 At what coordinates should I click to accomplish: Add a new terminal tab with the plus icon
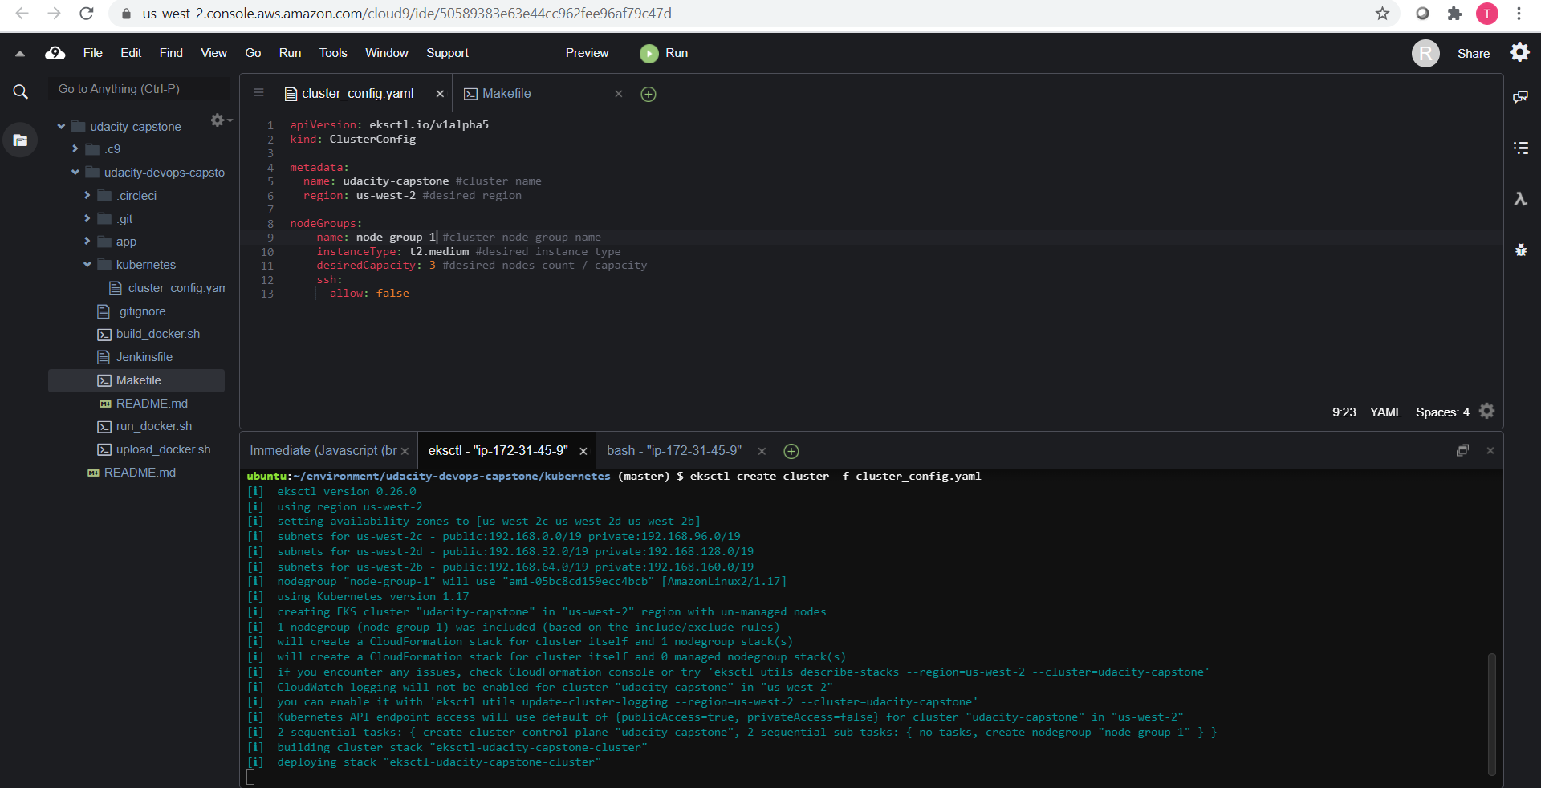pyautogui.click(x=791, y=451)
